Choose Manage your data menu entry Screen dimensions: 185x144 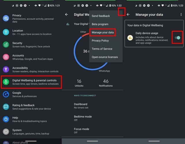[x=103, y=32]
